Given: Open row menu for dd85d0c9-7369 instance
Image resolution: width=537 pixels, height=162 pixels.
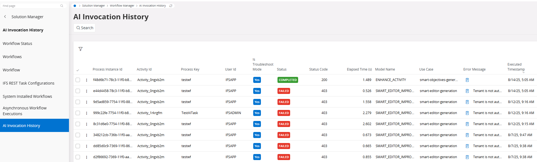Looking at the screenshot, I should [87, 146].
